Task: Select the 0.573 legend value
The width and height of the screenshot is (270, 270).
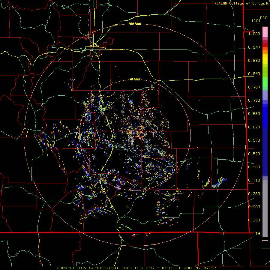Action: pyautogui.click(x=254, y=140)
